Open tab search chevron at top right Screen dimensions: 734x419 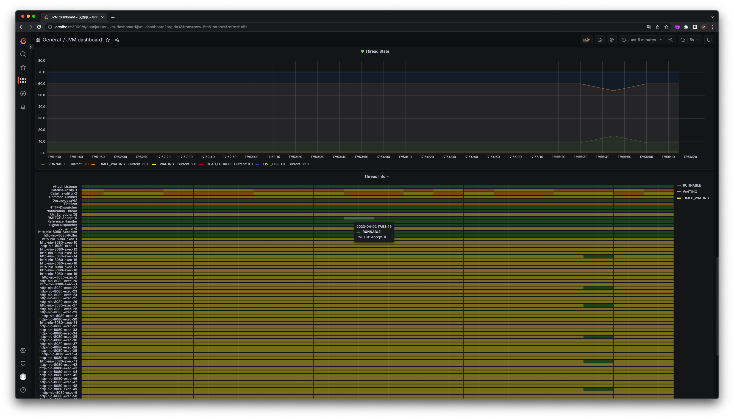[x=712, y=17]
